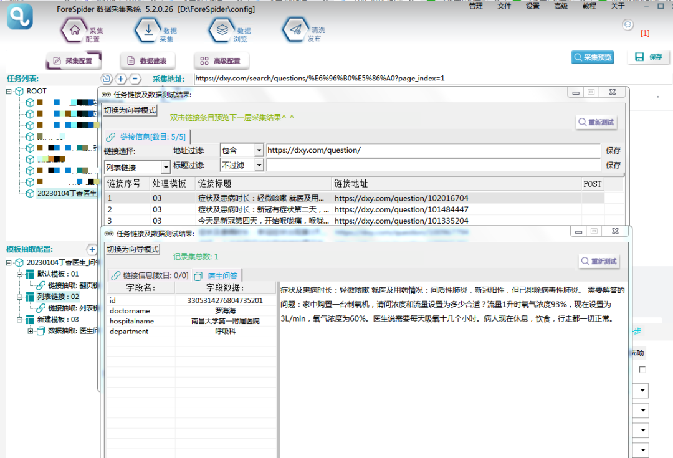
Task: Open the 清洗发布 paper-plane hexagon icon
Action: pyautogui.click(x=296, y=30)
